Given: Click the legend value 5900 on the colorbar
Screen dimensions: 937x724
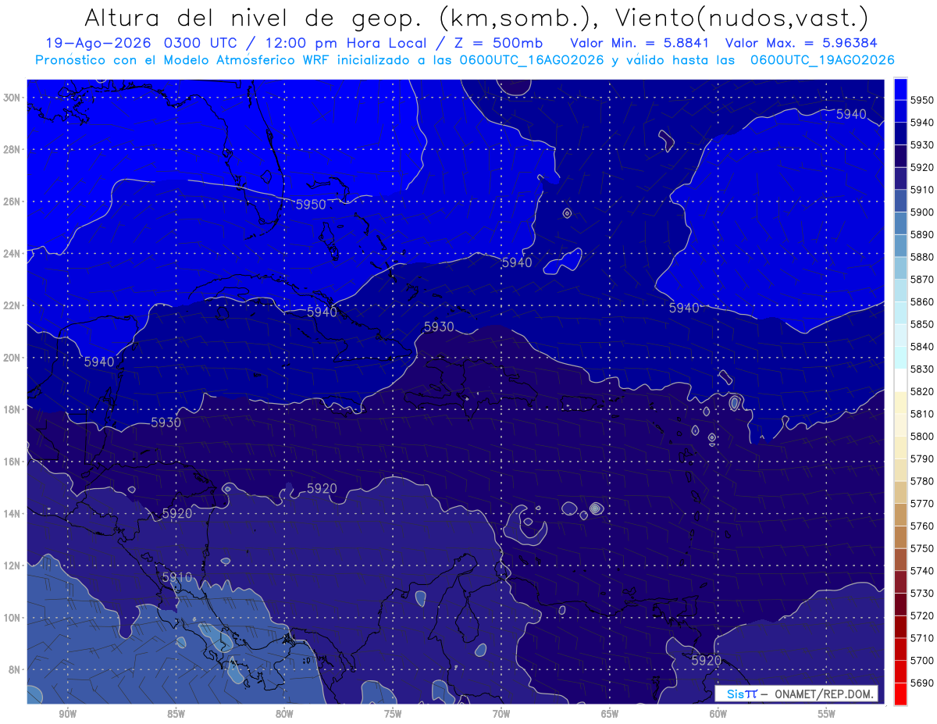Looking at the screenshot, I should tap(922, 212).
